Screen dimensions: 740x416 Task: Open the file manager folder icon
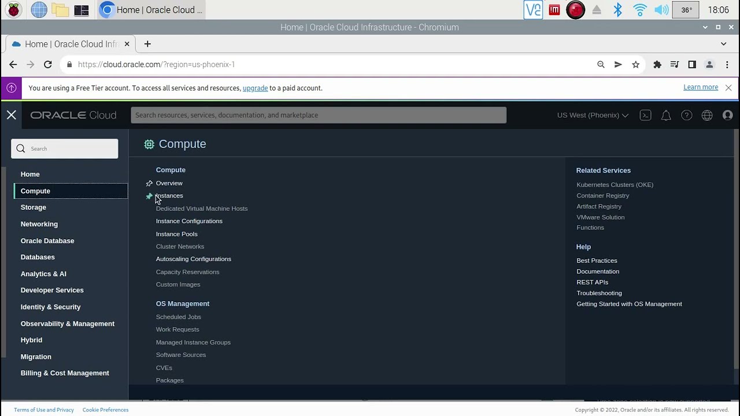click(60, 10)
